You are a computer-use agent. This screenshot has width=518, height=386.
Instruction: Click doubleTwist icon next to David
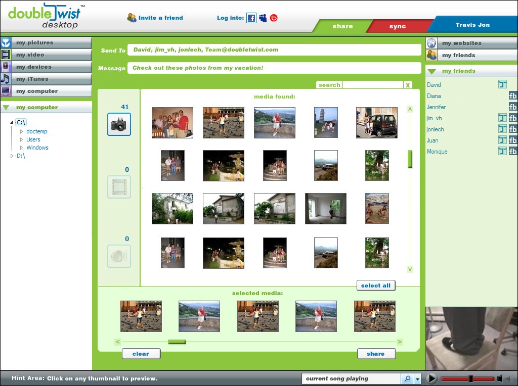502,85
